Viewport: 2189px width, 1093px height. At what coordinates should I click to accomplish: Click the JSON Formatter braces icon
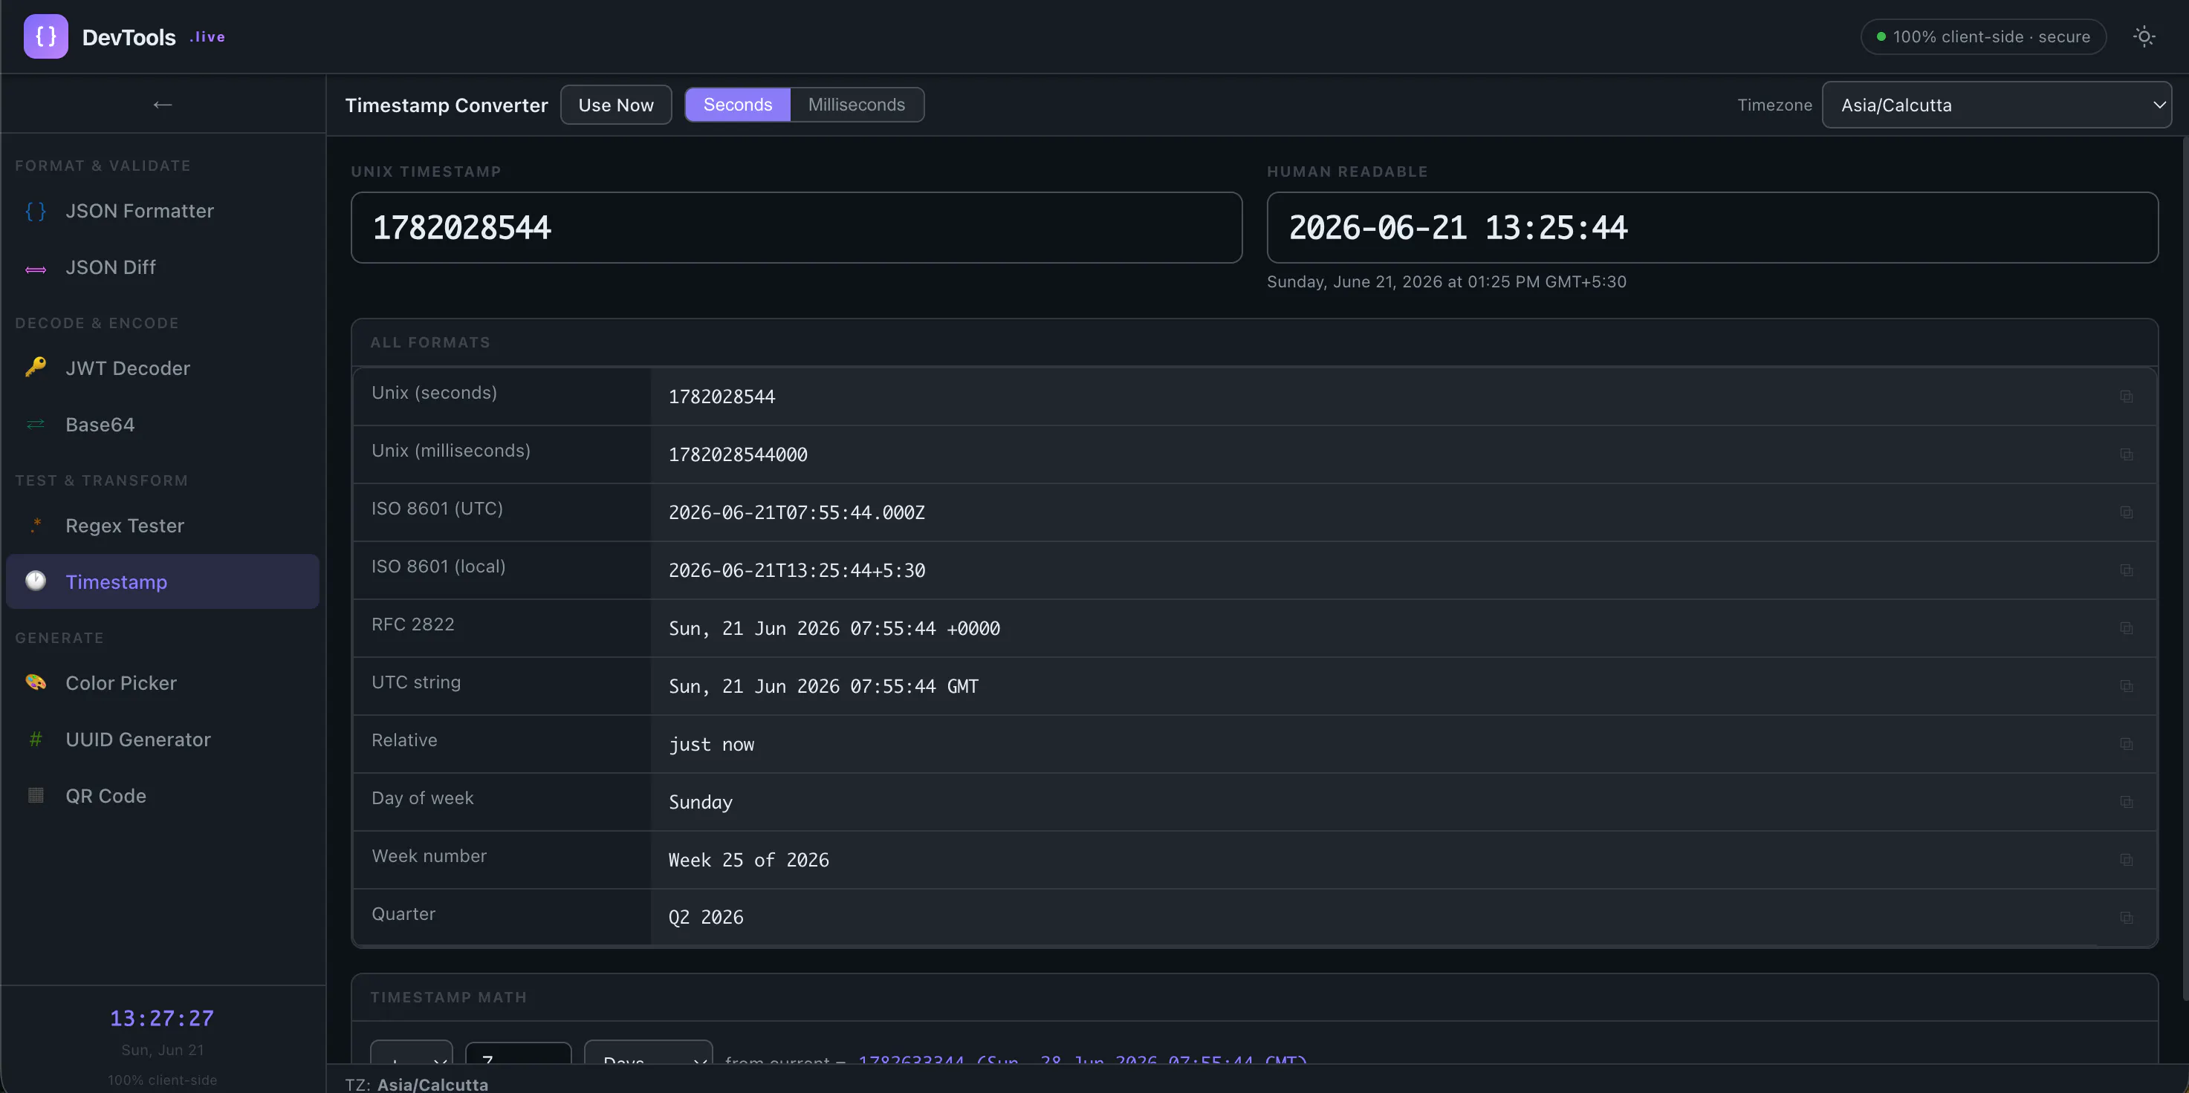[36, 211]
